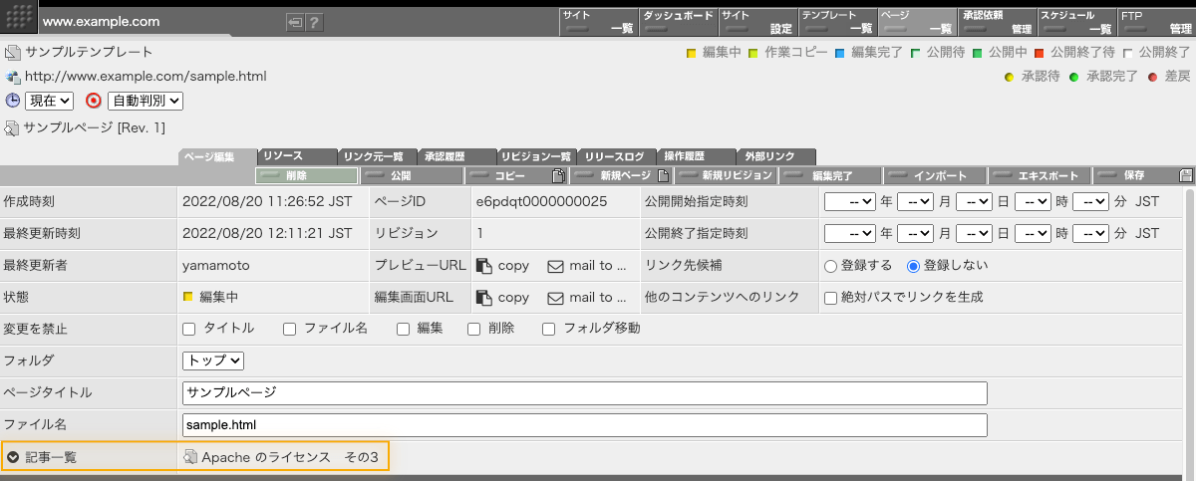Open the テンプレート 一覧 menu

coord(837,22)
